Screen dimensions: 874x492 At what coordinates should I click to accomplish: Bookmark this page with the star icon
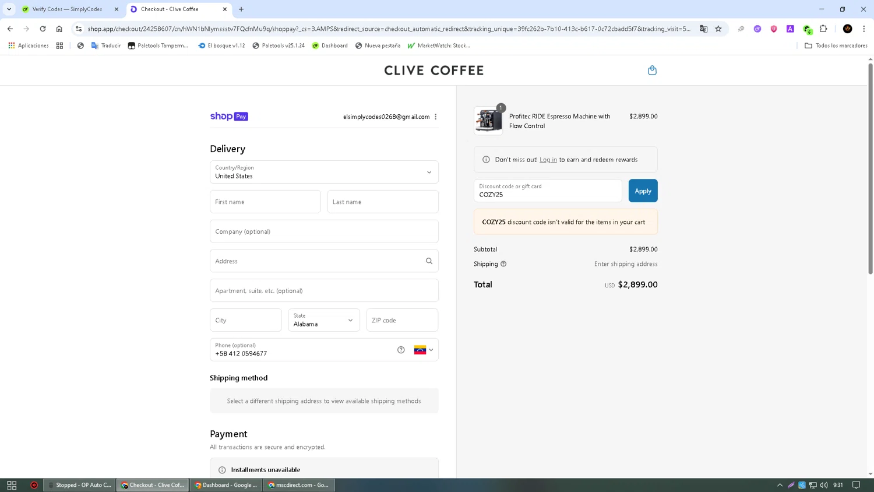tap(718, 29)
